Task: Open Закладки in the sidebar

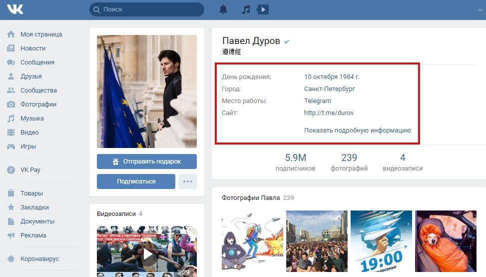Action: 34,207
